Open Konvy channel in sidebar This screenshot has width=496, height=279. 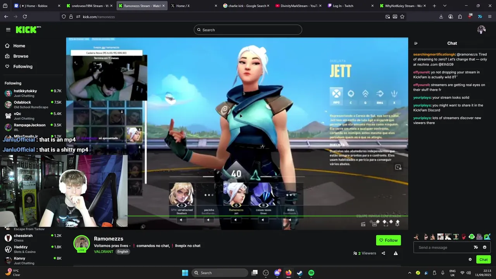33,260
